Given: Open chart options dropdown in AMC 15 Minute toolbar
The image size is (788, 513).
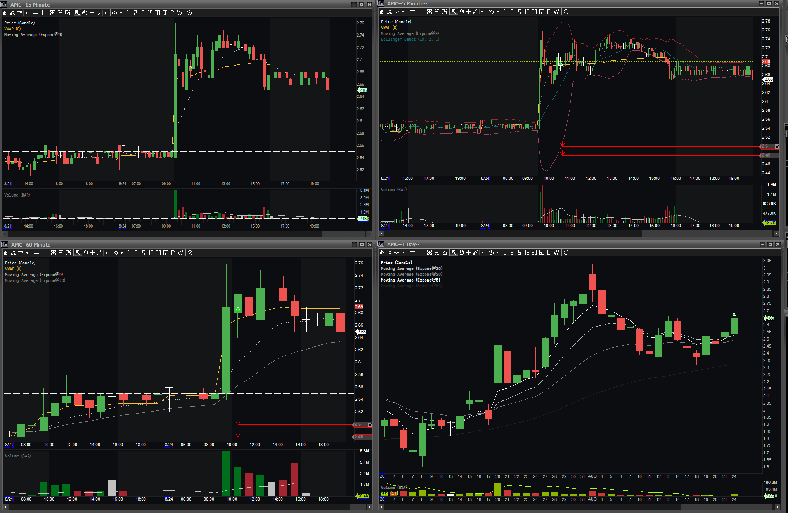Looking at the screenshot, I should coord(26,13).
